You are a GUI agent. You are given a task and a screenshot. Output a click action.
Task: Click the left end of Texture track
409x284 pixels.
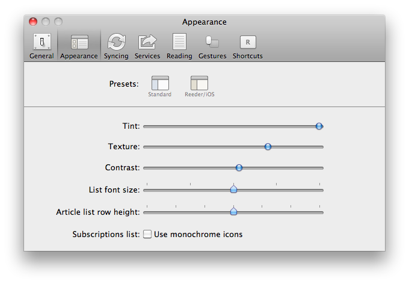click(146, 147)
